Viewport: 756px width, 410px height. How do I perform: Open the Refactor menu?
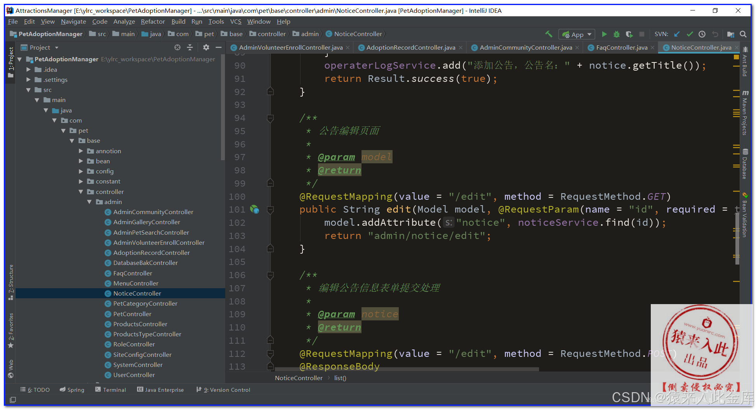coord(153,22)
